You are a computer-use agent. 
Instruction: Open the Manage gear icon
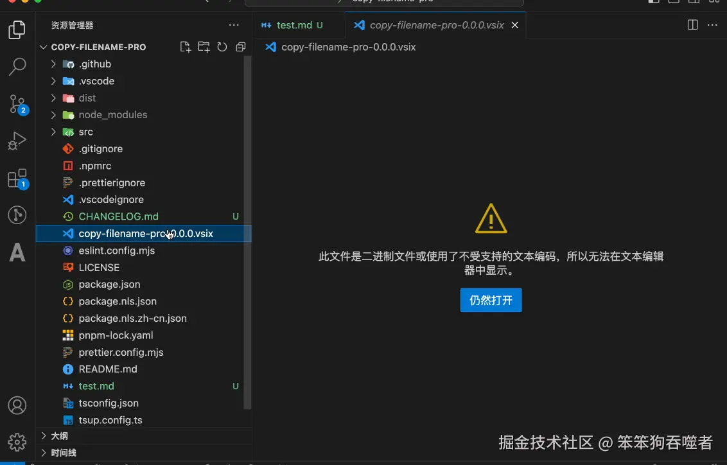[x=17, y=443]
